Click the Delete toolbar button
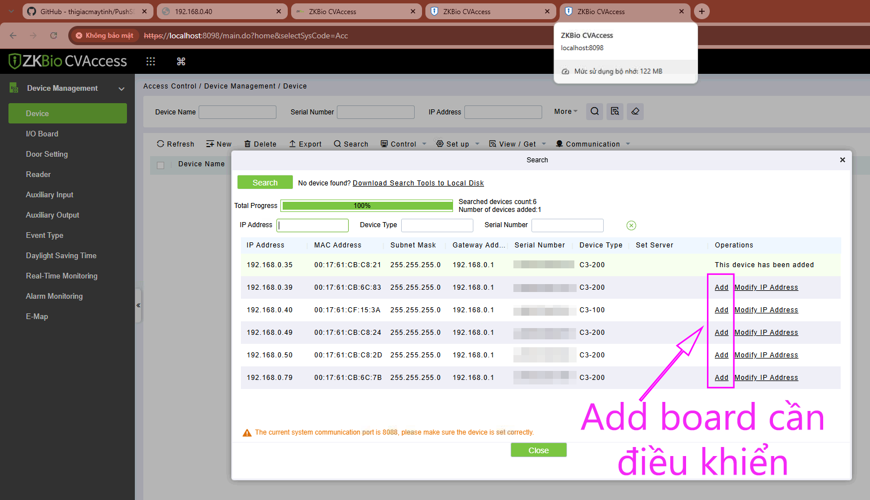The height and width of the screenshot is (500, 870). tap(260, 144)
